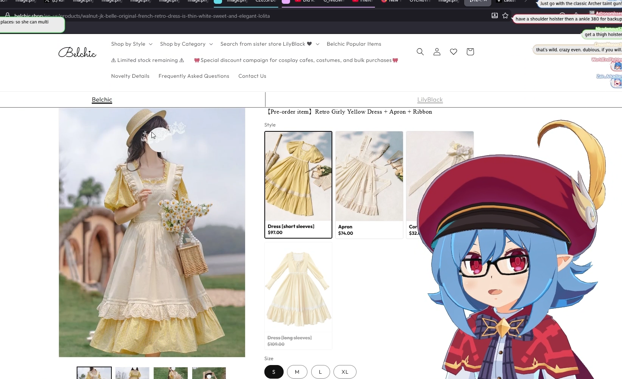
Task: Select the first product gallery thumbnail
Action: coord(94,373)
